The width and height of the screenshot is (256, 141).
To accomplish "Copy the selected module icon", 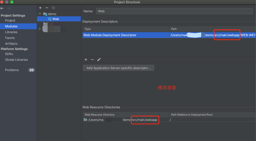I will pos(53,8).
